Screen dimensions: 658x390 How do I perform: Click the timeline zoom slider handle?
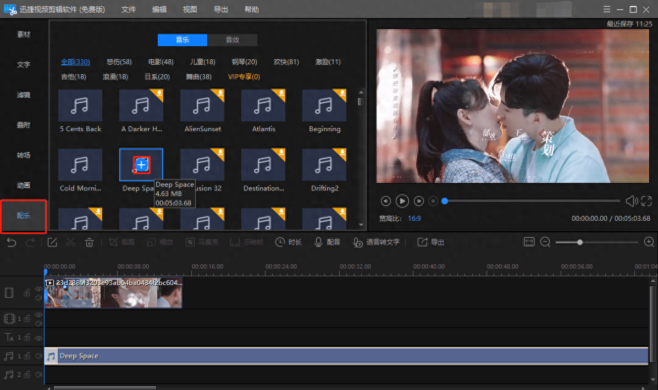[x=579, y=242]
